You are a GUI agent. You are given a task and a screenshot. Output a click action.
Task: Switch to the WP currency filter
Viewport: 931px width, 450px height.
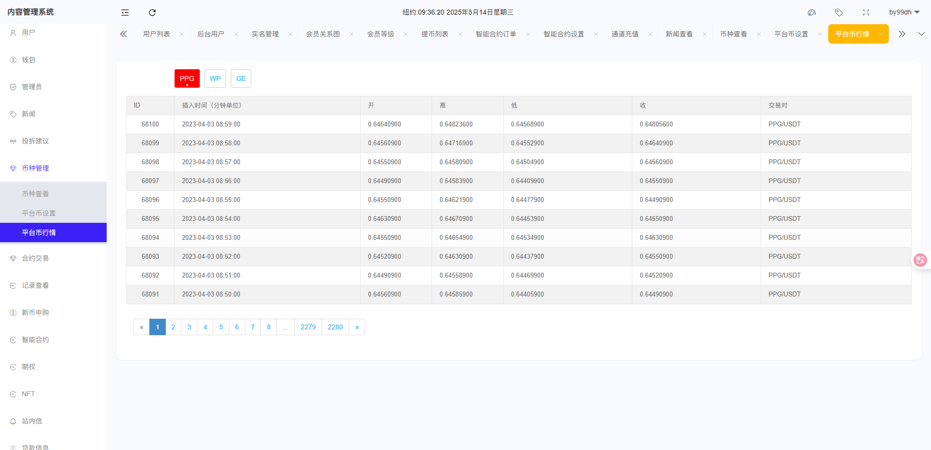coord(215,78)
